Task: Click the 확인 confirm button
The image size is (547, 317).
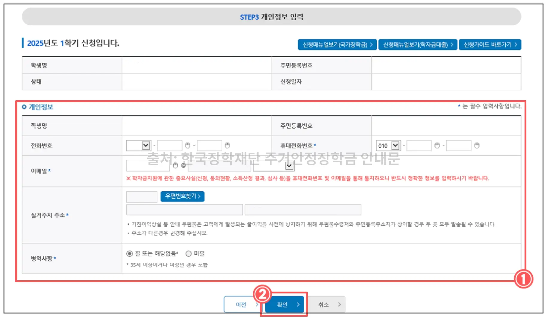Action: (x=284, y=304)
